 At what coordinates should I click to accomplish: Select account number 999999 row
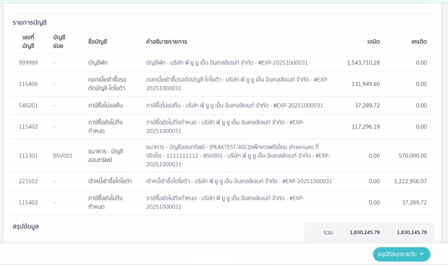[x=28, y=63]
